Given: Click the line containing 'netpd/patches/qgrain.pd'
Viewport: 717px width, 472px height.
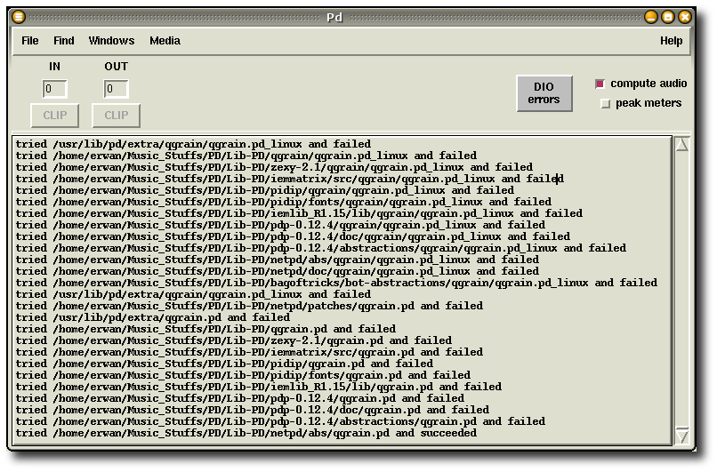Looking at the screenshot, I should coord(249,306).
